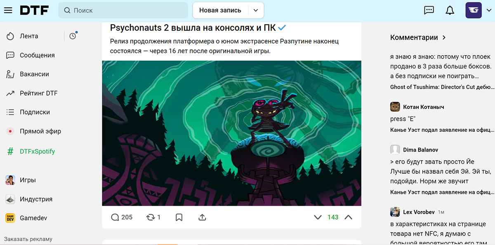Downvote the post with down arrow
This screenshot has height=245, width=495.
point(318,217)
